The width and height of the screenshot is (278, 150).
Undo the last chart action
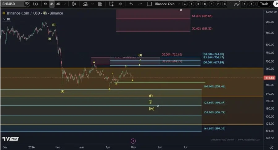click(x=131, y=4)
